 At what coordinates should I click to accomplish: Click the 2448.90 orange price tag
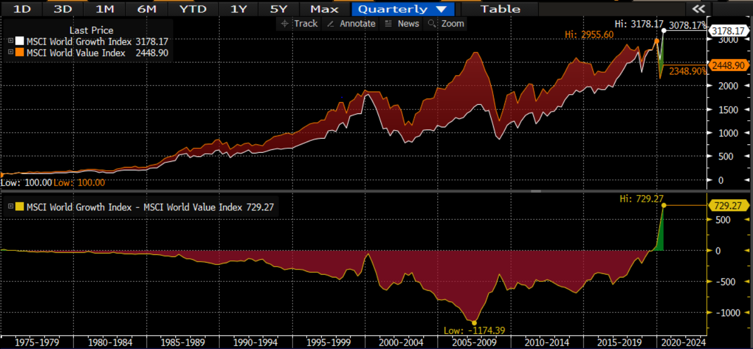[728, 65]
